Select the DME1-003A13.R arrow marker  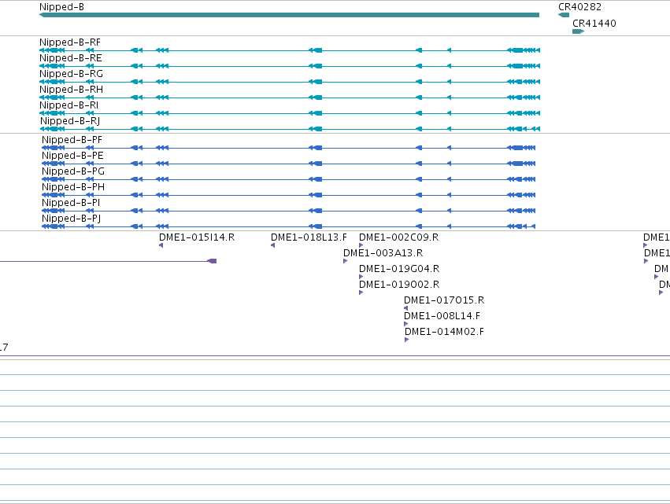click(346, 261)
